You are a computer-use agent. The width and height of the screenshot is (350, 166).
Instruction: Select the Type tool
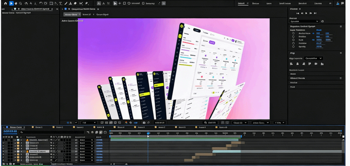(x=61, y=3)
